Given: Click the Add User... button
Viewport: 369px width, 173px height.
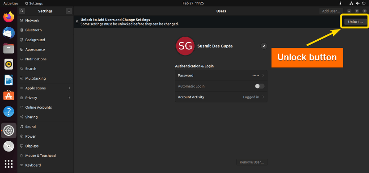Looking at the screenshot, I should 331,11.
